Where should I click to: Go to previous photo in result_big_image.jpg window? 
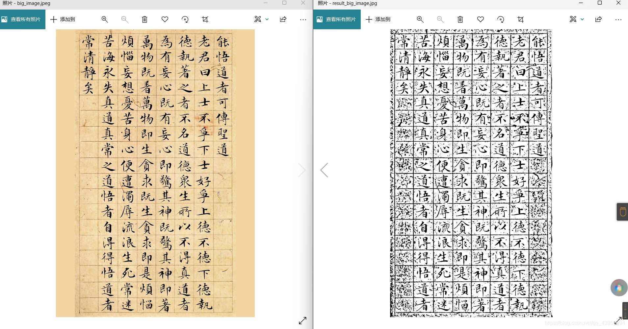pyautogui.click(x=324, y=170)
